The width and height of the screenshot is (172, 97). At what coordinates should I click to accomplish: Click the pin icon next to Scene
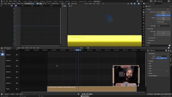170,6
